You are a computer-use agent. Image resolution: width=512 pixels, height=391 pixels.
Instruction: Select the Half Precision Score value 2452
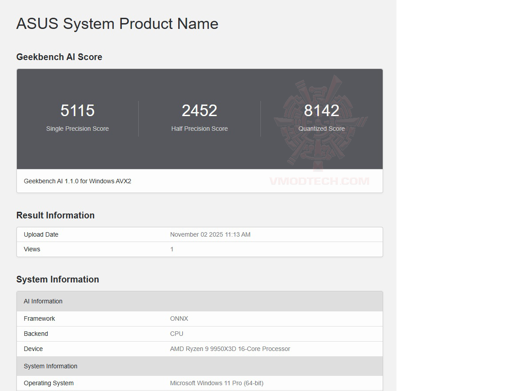click(x=199, y=110)
